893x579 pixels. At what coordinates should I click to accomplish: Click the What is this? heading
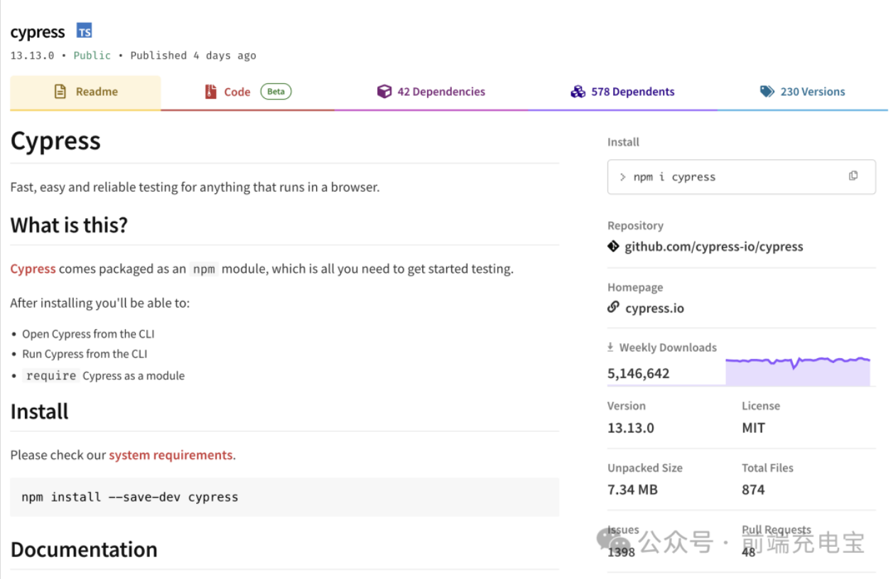pyautogui.click(x=69, y=225)
